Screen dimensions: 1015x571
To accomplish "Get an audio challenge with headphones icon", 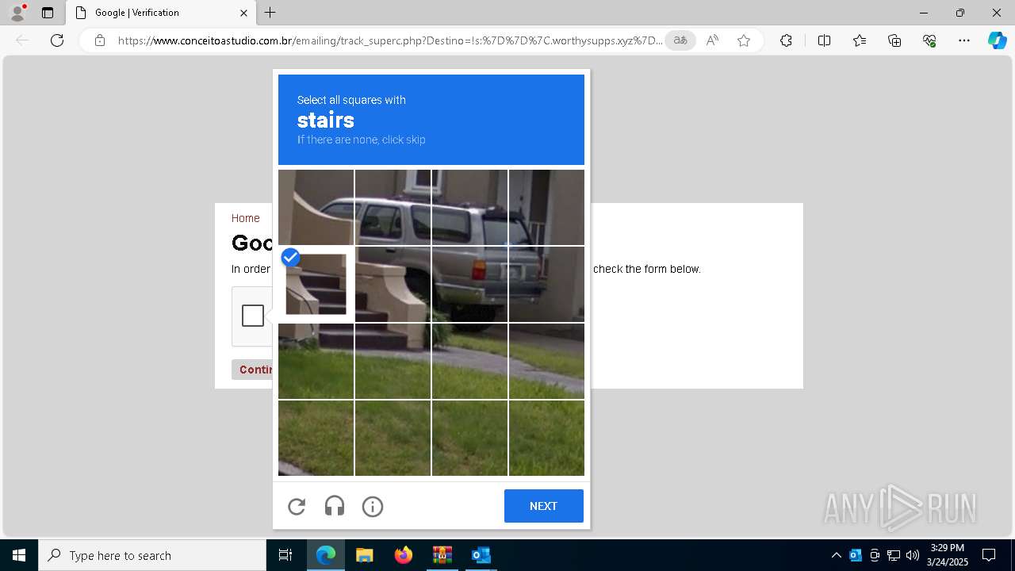I will (335, 506).
